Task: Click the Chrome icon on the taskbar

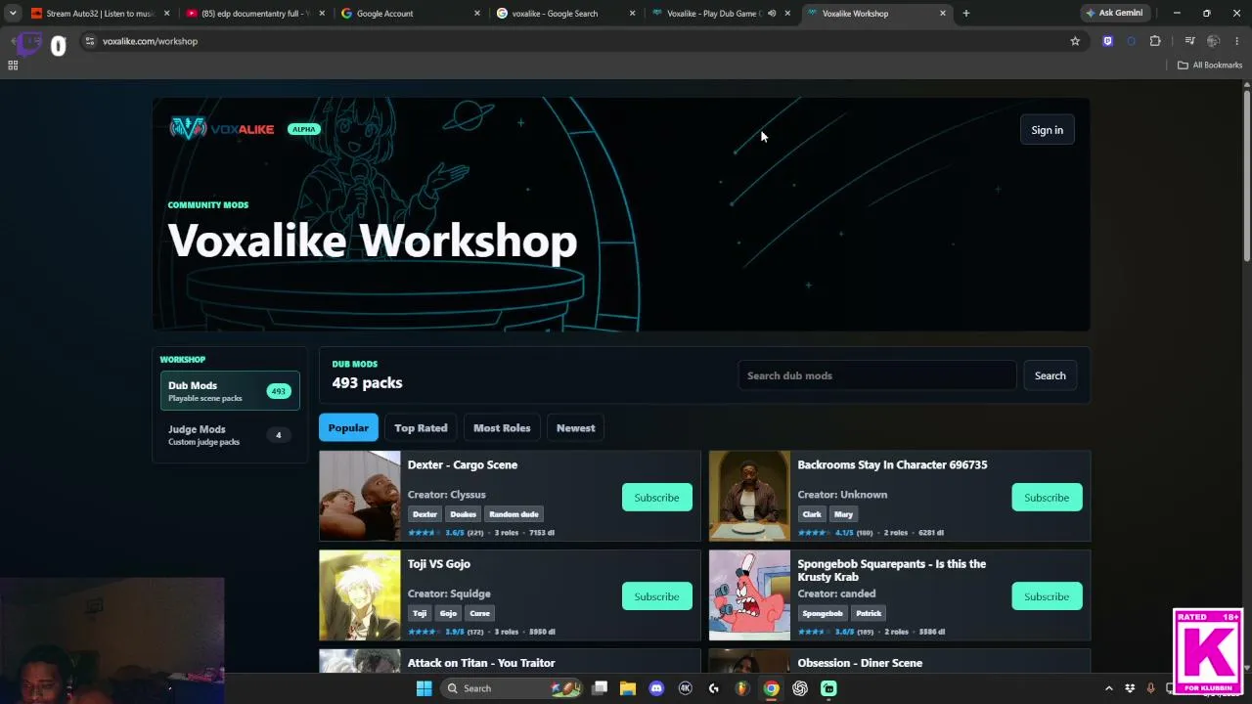Action: click(771, 688)
